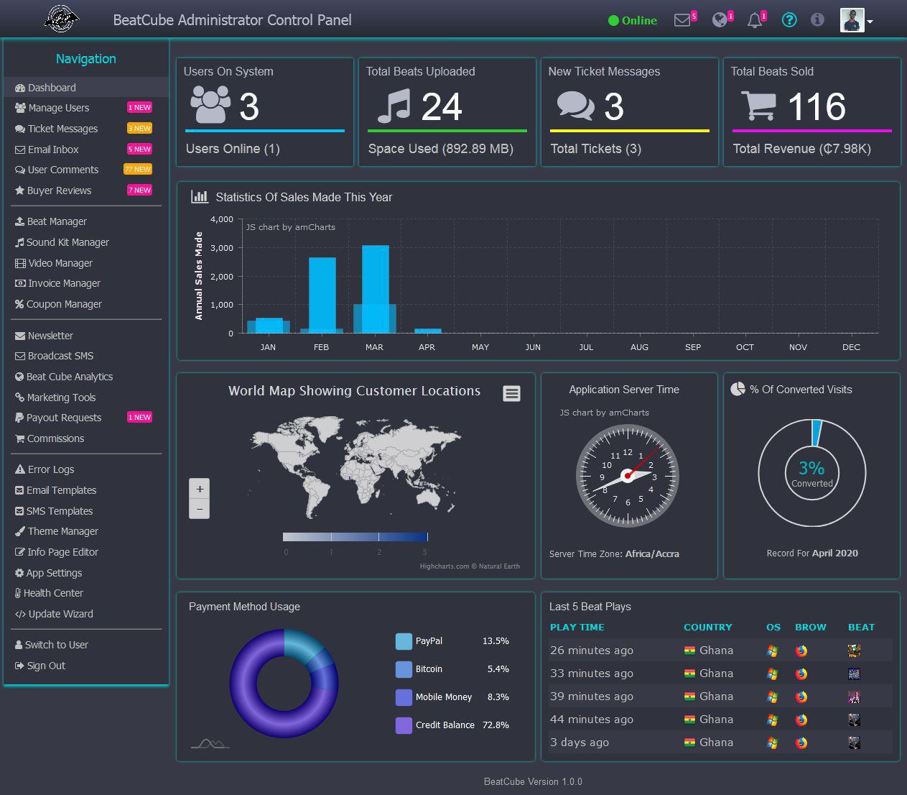Image resolution: width=907 pixels, height=795 pixels.
Task: Open Beat Manager in navigation
Action: 57,221
